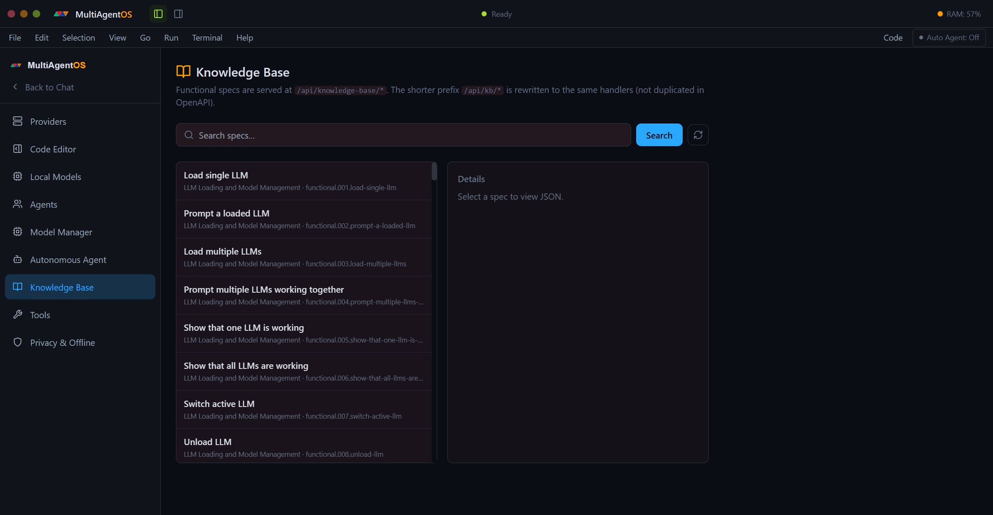Click the Local Models chip icon
993x515 pixels.
18,177
